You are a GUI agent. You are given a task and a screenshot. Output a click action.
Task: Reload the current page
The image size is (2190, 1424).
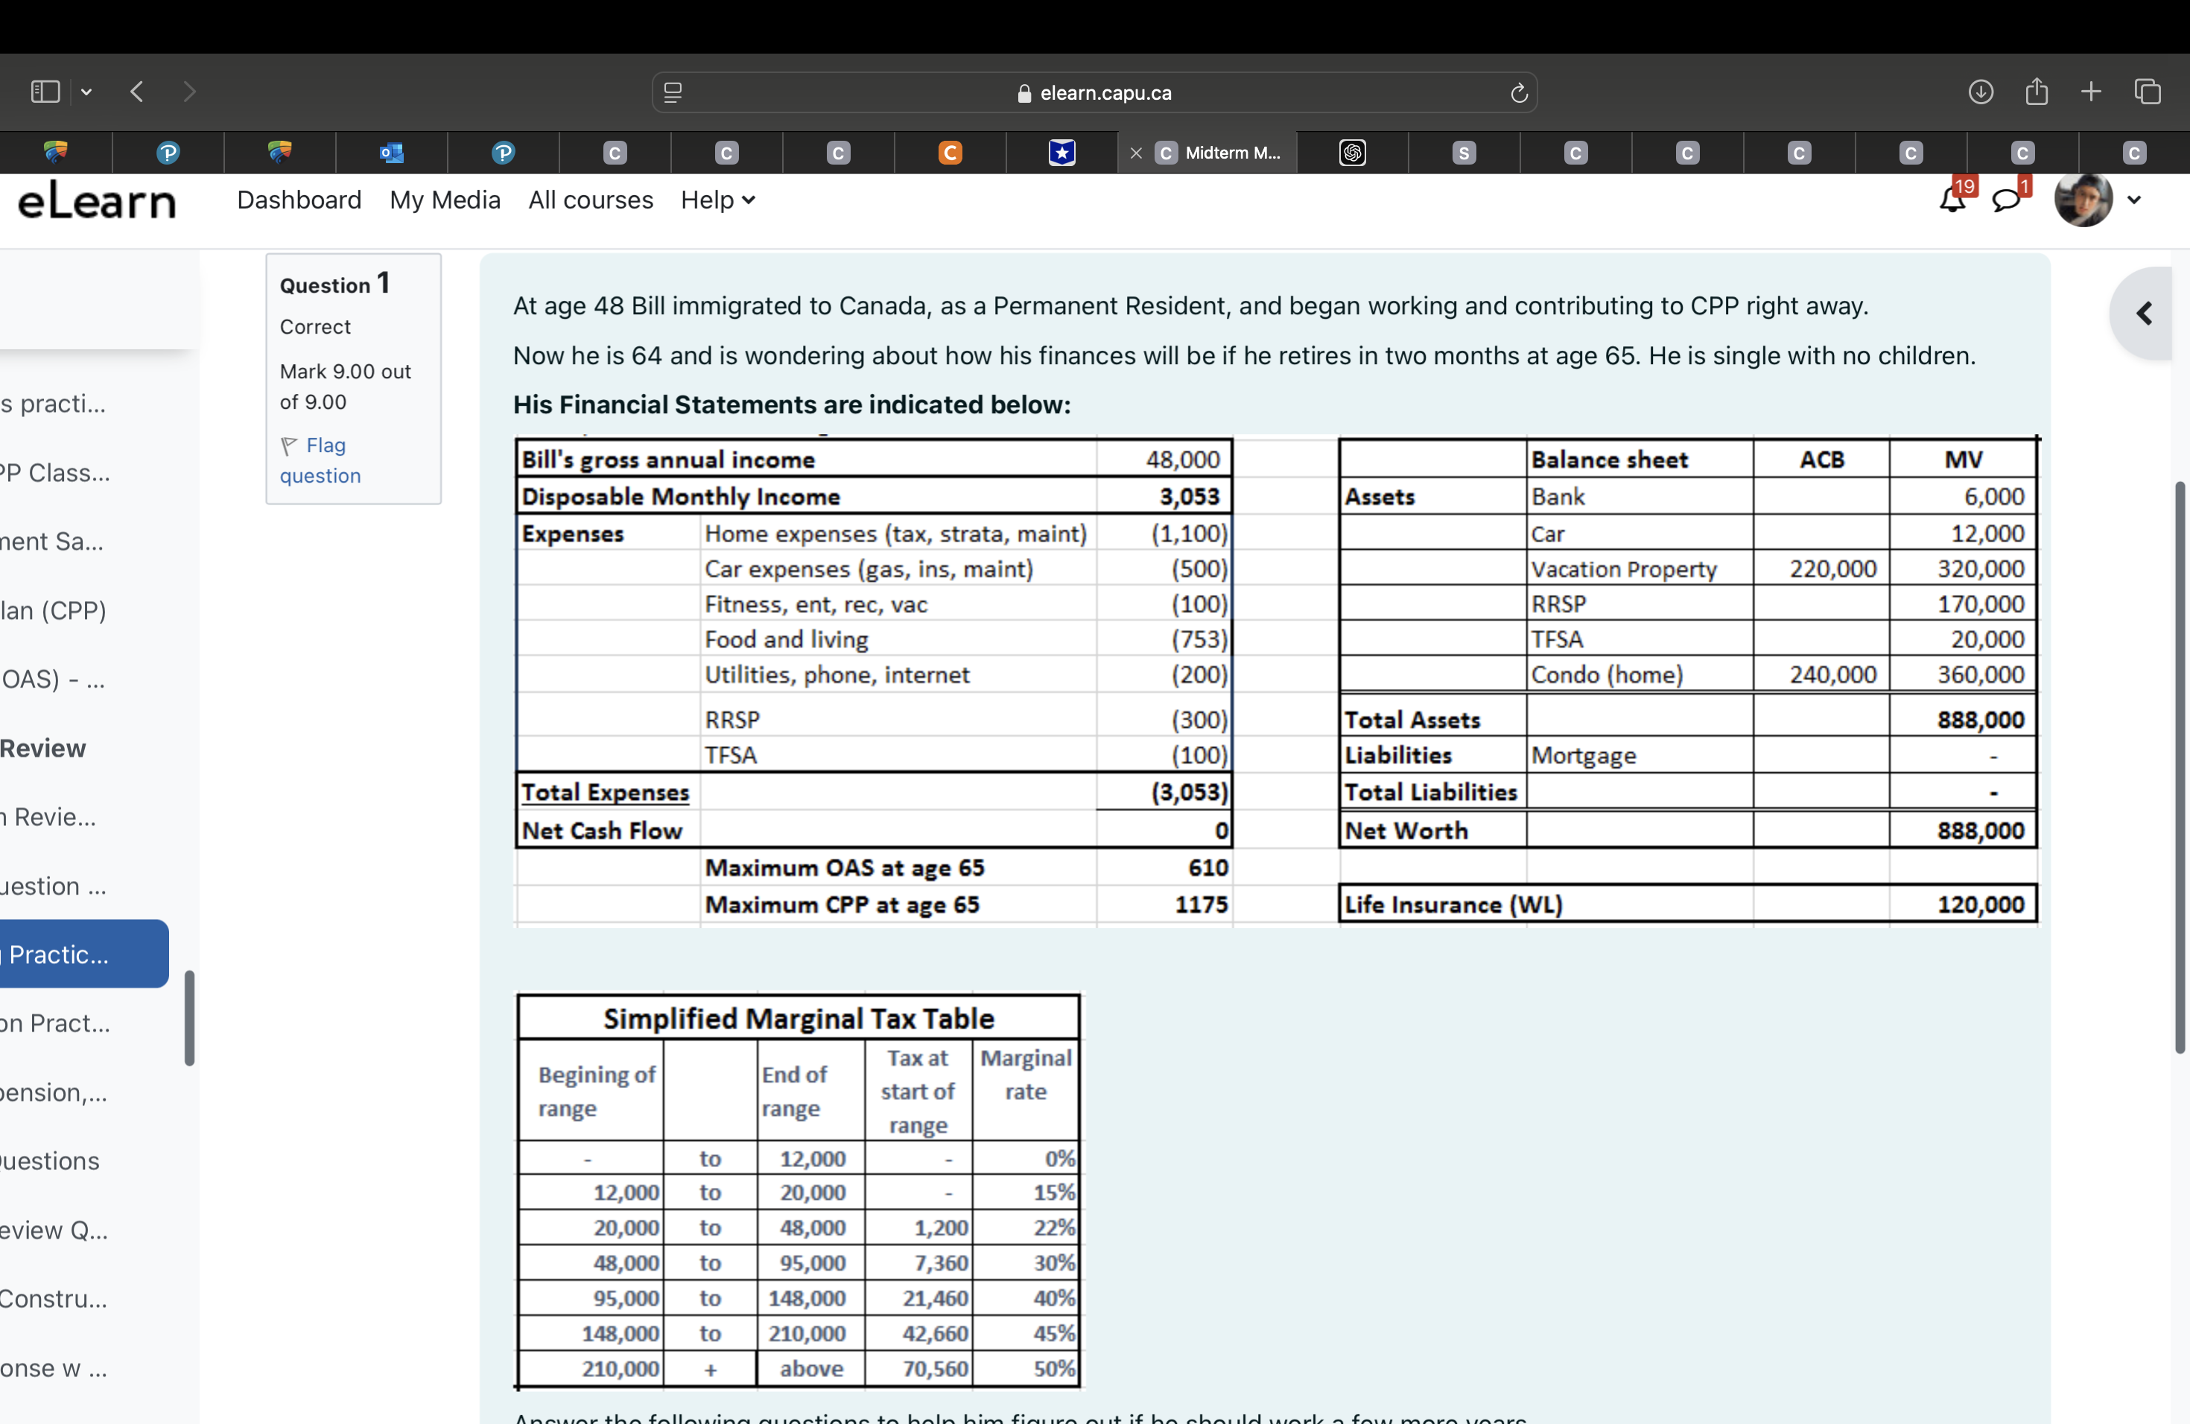[1518, 93]
